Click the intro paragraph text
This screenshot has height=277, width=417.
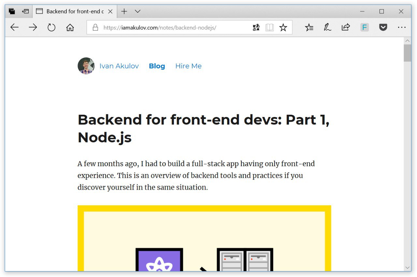(196, 175)
